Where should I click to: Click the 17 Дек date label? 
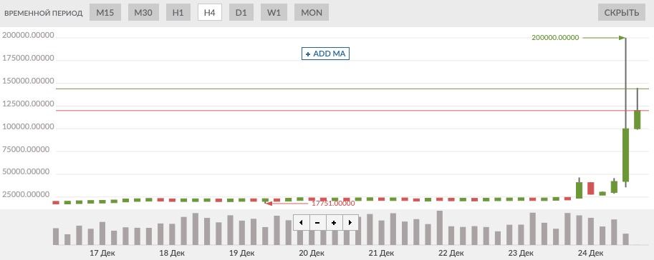102,253
